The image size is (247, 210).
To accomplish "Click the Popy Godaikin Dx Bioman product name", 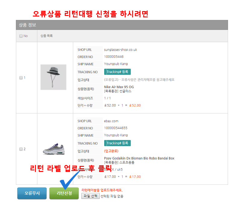I will click(139, 158).
